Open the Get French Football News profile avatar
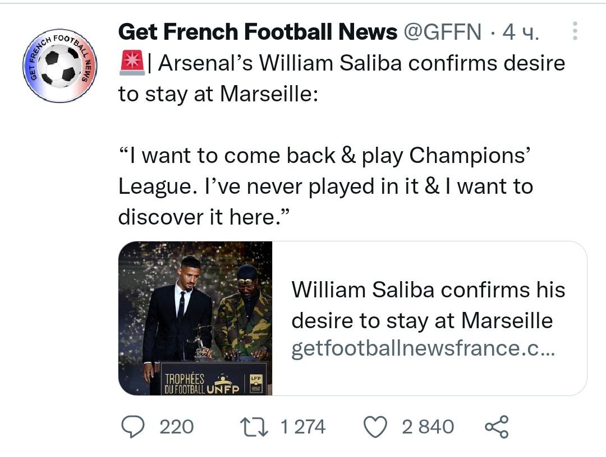This screenshot has height=457, width=606. click(x=60, y=66)
